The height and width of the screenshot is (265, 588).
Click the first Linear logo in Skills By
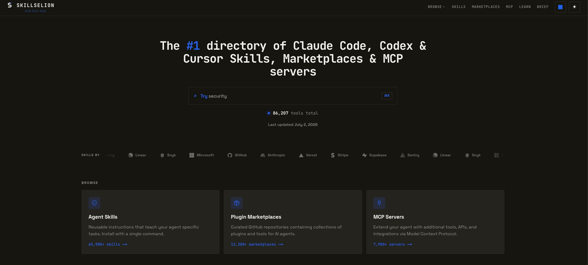click(x=137, y=155)
